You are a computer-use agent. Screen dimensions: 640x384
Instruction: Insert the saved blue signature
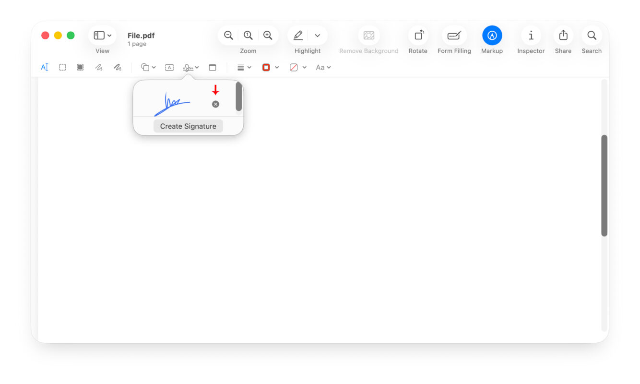(173, 103)
